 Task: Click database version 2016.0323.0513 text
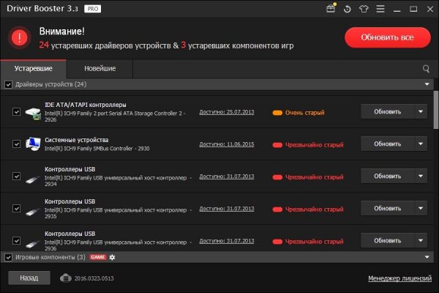click(94, 278)
